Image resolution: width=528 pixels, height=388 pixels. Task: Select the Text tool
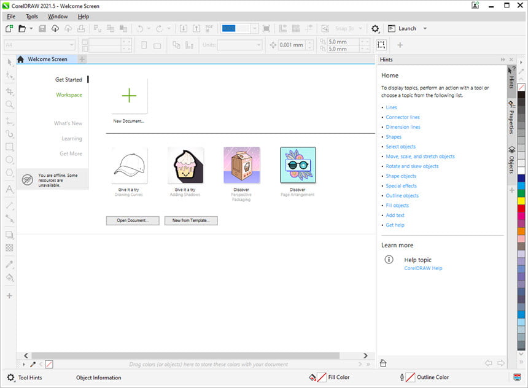pyautogui.click(x=9, y=189)
